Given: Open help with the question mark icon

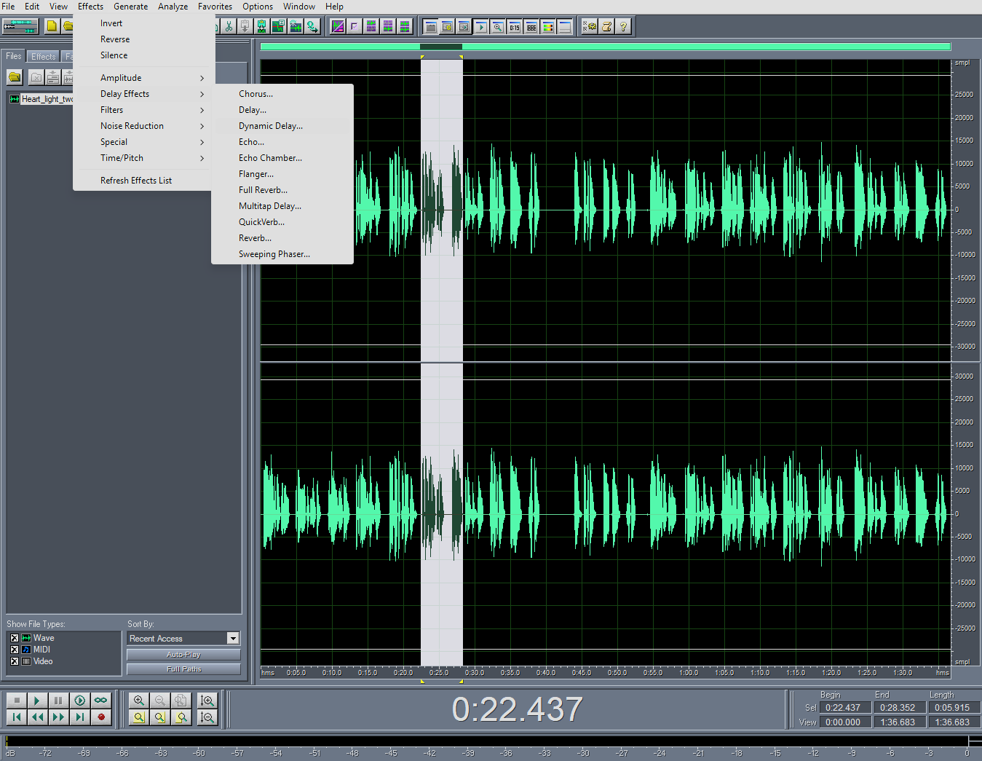Looking at the screenshot, I should point(623,27).
